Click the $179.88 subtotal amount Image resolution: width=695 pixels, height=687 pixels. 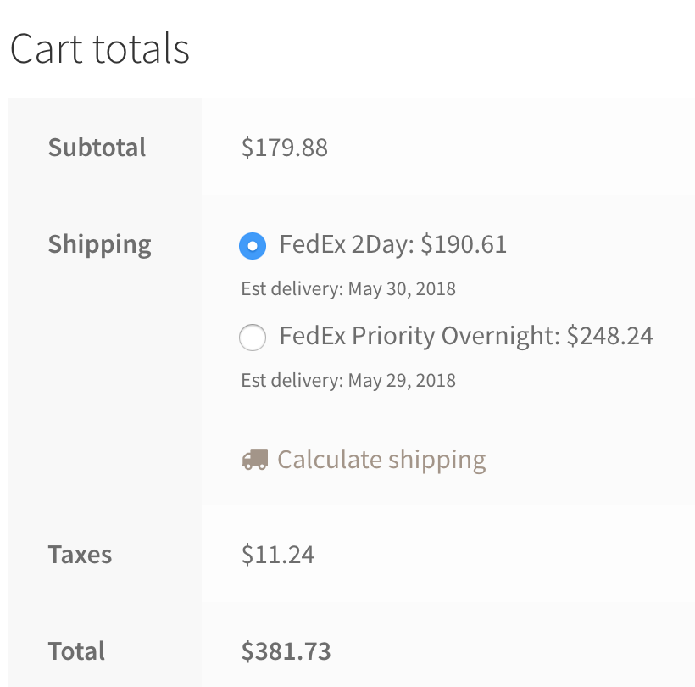tap(285, 148)
